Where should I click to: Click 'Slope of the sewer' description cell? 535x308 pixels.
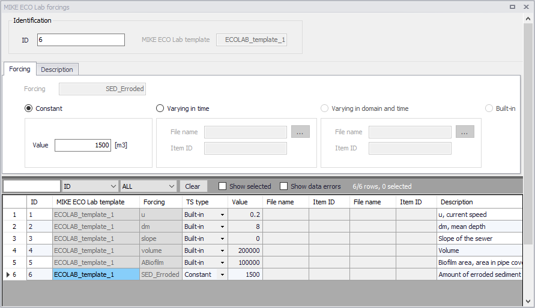pos(479,238)
